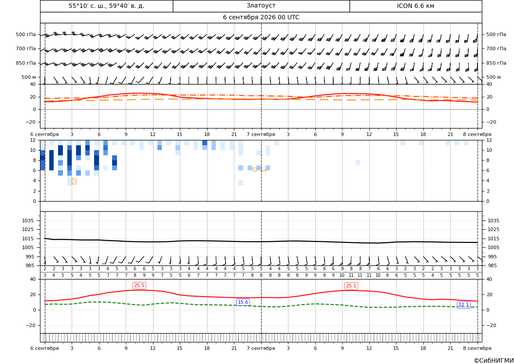Click the left 500 м wind level label

pos(29,77)
